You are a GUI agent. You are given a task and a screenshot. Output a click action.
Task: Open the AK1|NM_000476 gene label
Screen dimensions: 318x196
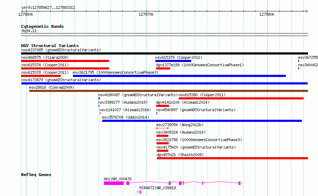pos(118,179)
